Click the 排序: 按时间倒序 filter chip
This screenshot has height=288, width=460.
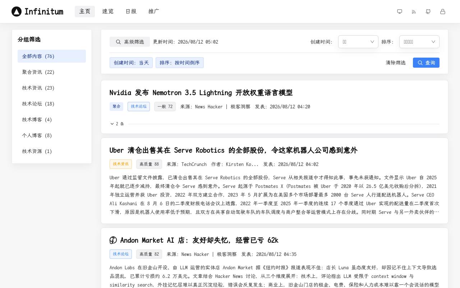coord(180,63)
